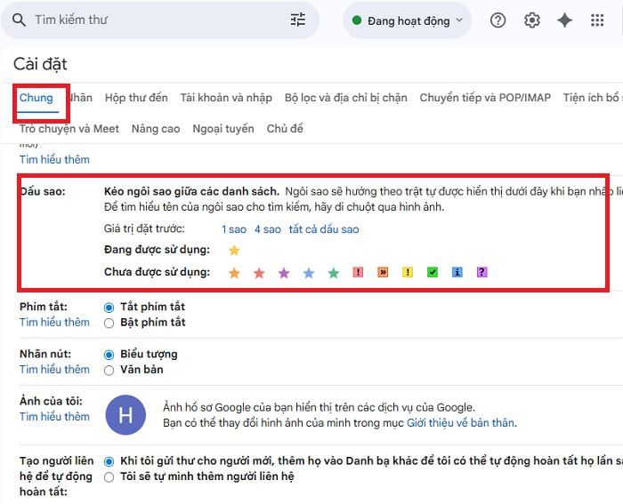This screenshot has height=504, width=623.
Task: Open the Settings gear icon
Action: [x=532, y=20]
